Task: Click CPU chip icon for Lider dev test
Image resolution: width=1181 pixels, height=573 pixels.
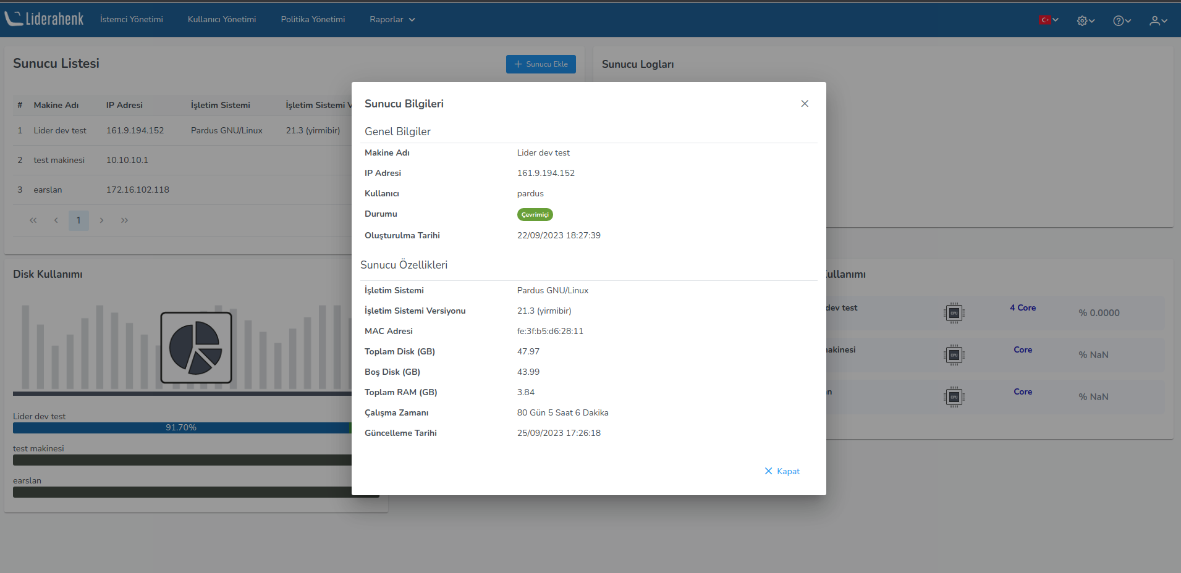Action: click(954, 313)
